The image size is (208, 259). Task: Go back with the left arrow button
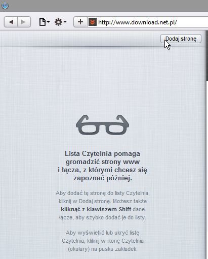click(11, 22)
